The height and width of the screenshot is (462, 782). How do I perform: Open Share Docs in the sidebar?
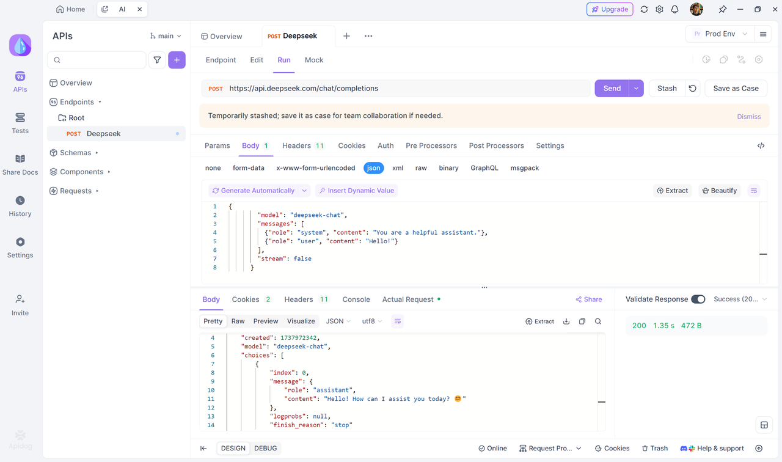(x=20, y=165)
